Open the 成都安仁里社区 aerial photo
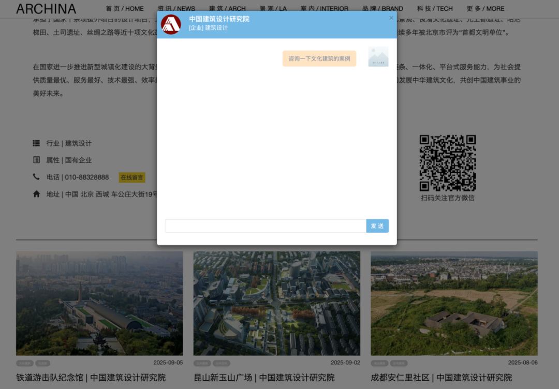559x389 pixels. coord(454,303)
